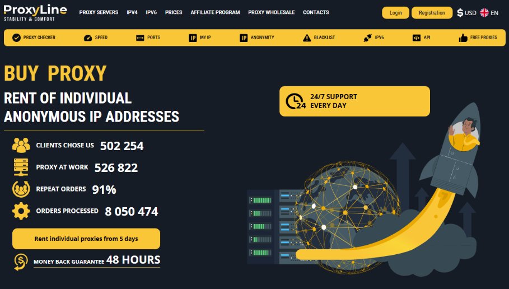The image size is (509, 289).
Task: Click the Ports arrow icon
Action: coord(140,38)
